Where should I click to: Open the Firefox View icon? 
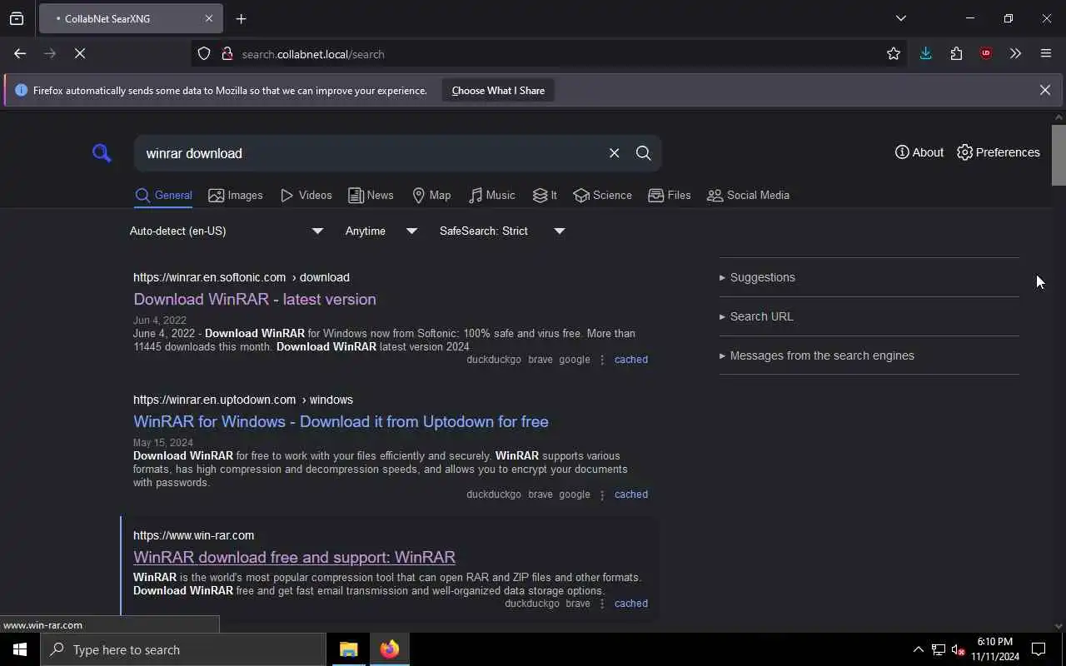tap(17, 18)
